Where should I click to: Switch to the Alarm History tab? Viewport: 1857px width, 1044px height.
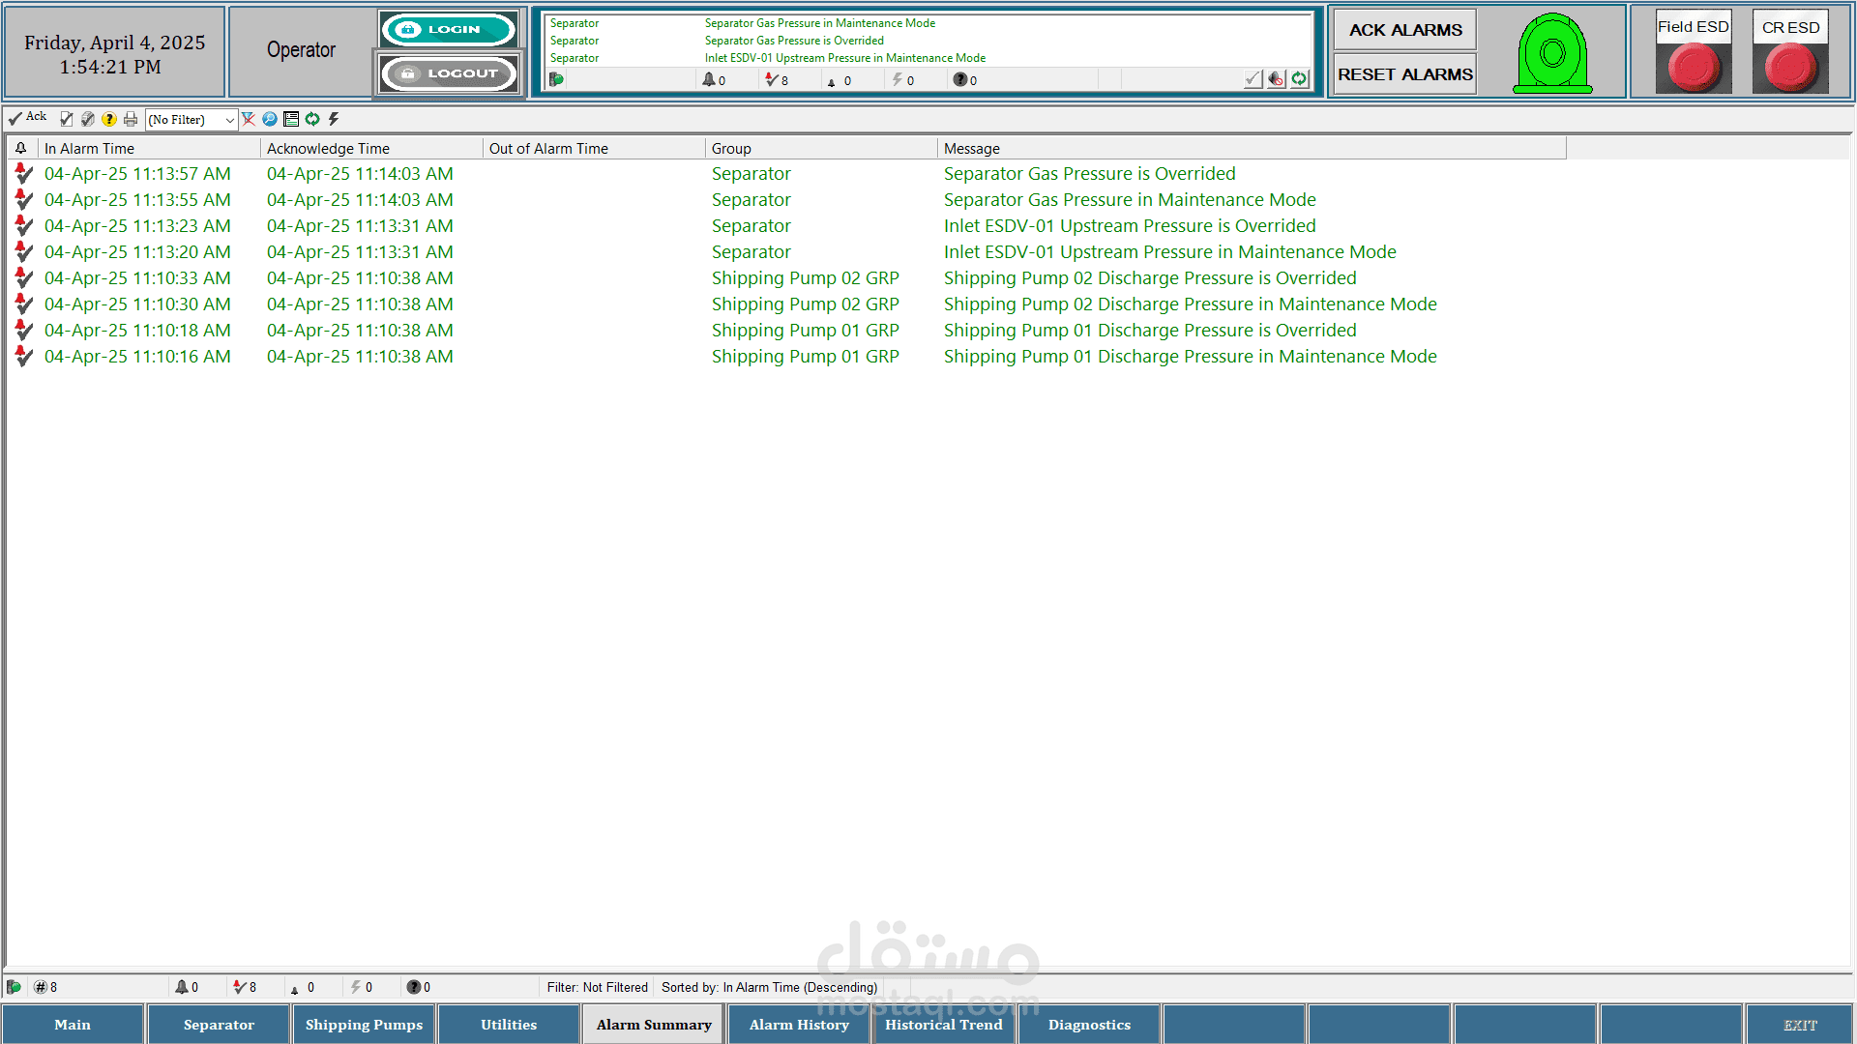[799, 1025]
